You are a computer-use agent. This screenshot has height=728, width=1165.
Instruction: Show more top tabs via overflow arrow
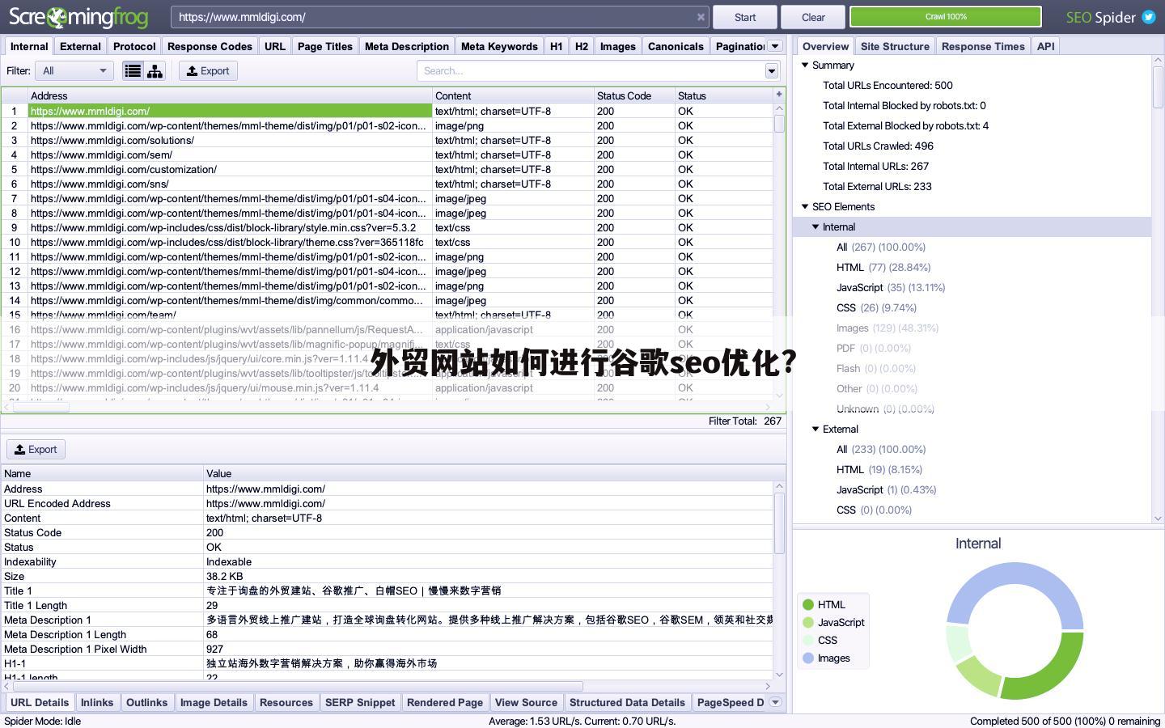coord(775,46)
